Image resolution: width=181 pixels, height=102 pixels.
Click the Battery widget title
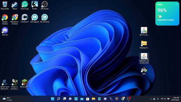point(160,5)
